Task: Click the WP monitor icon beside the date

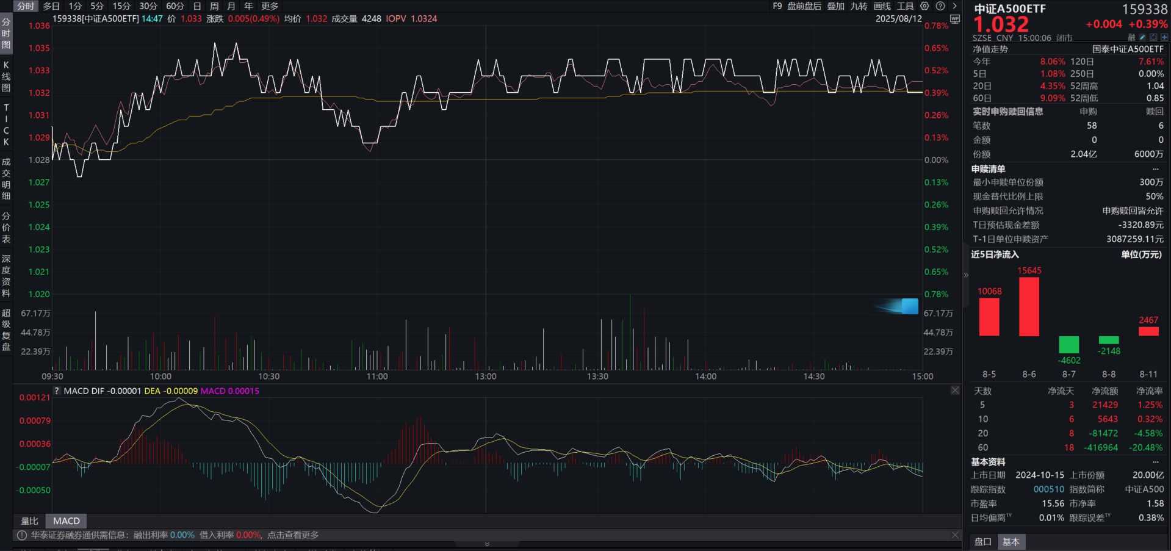Action: (955, 19)
